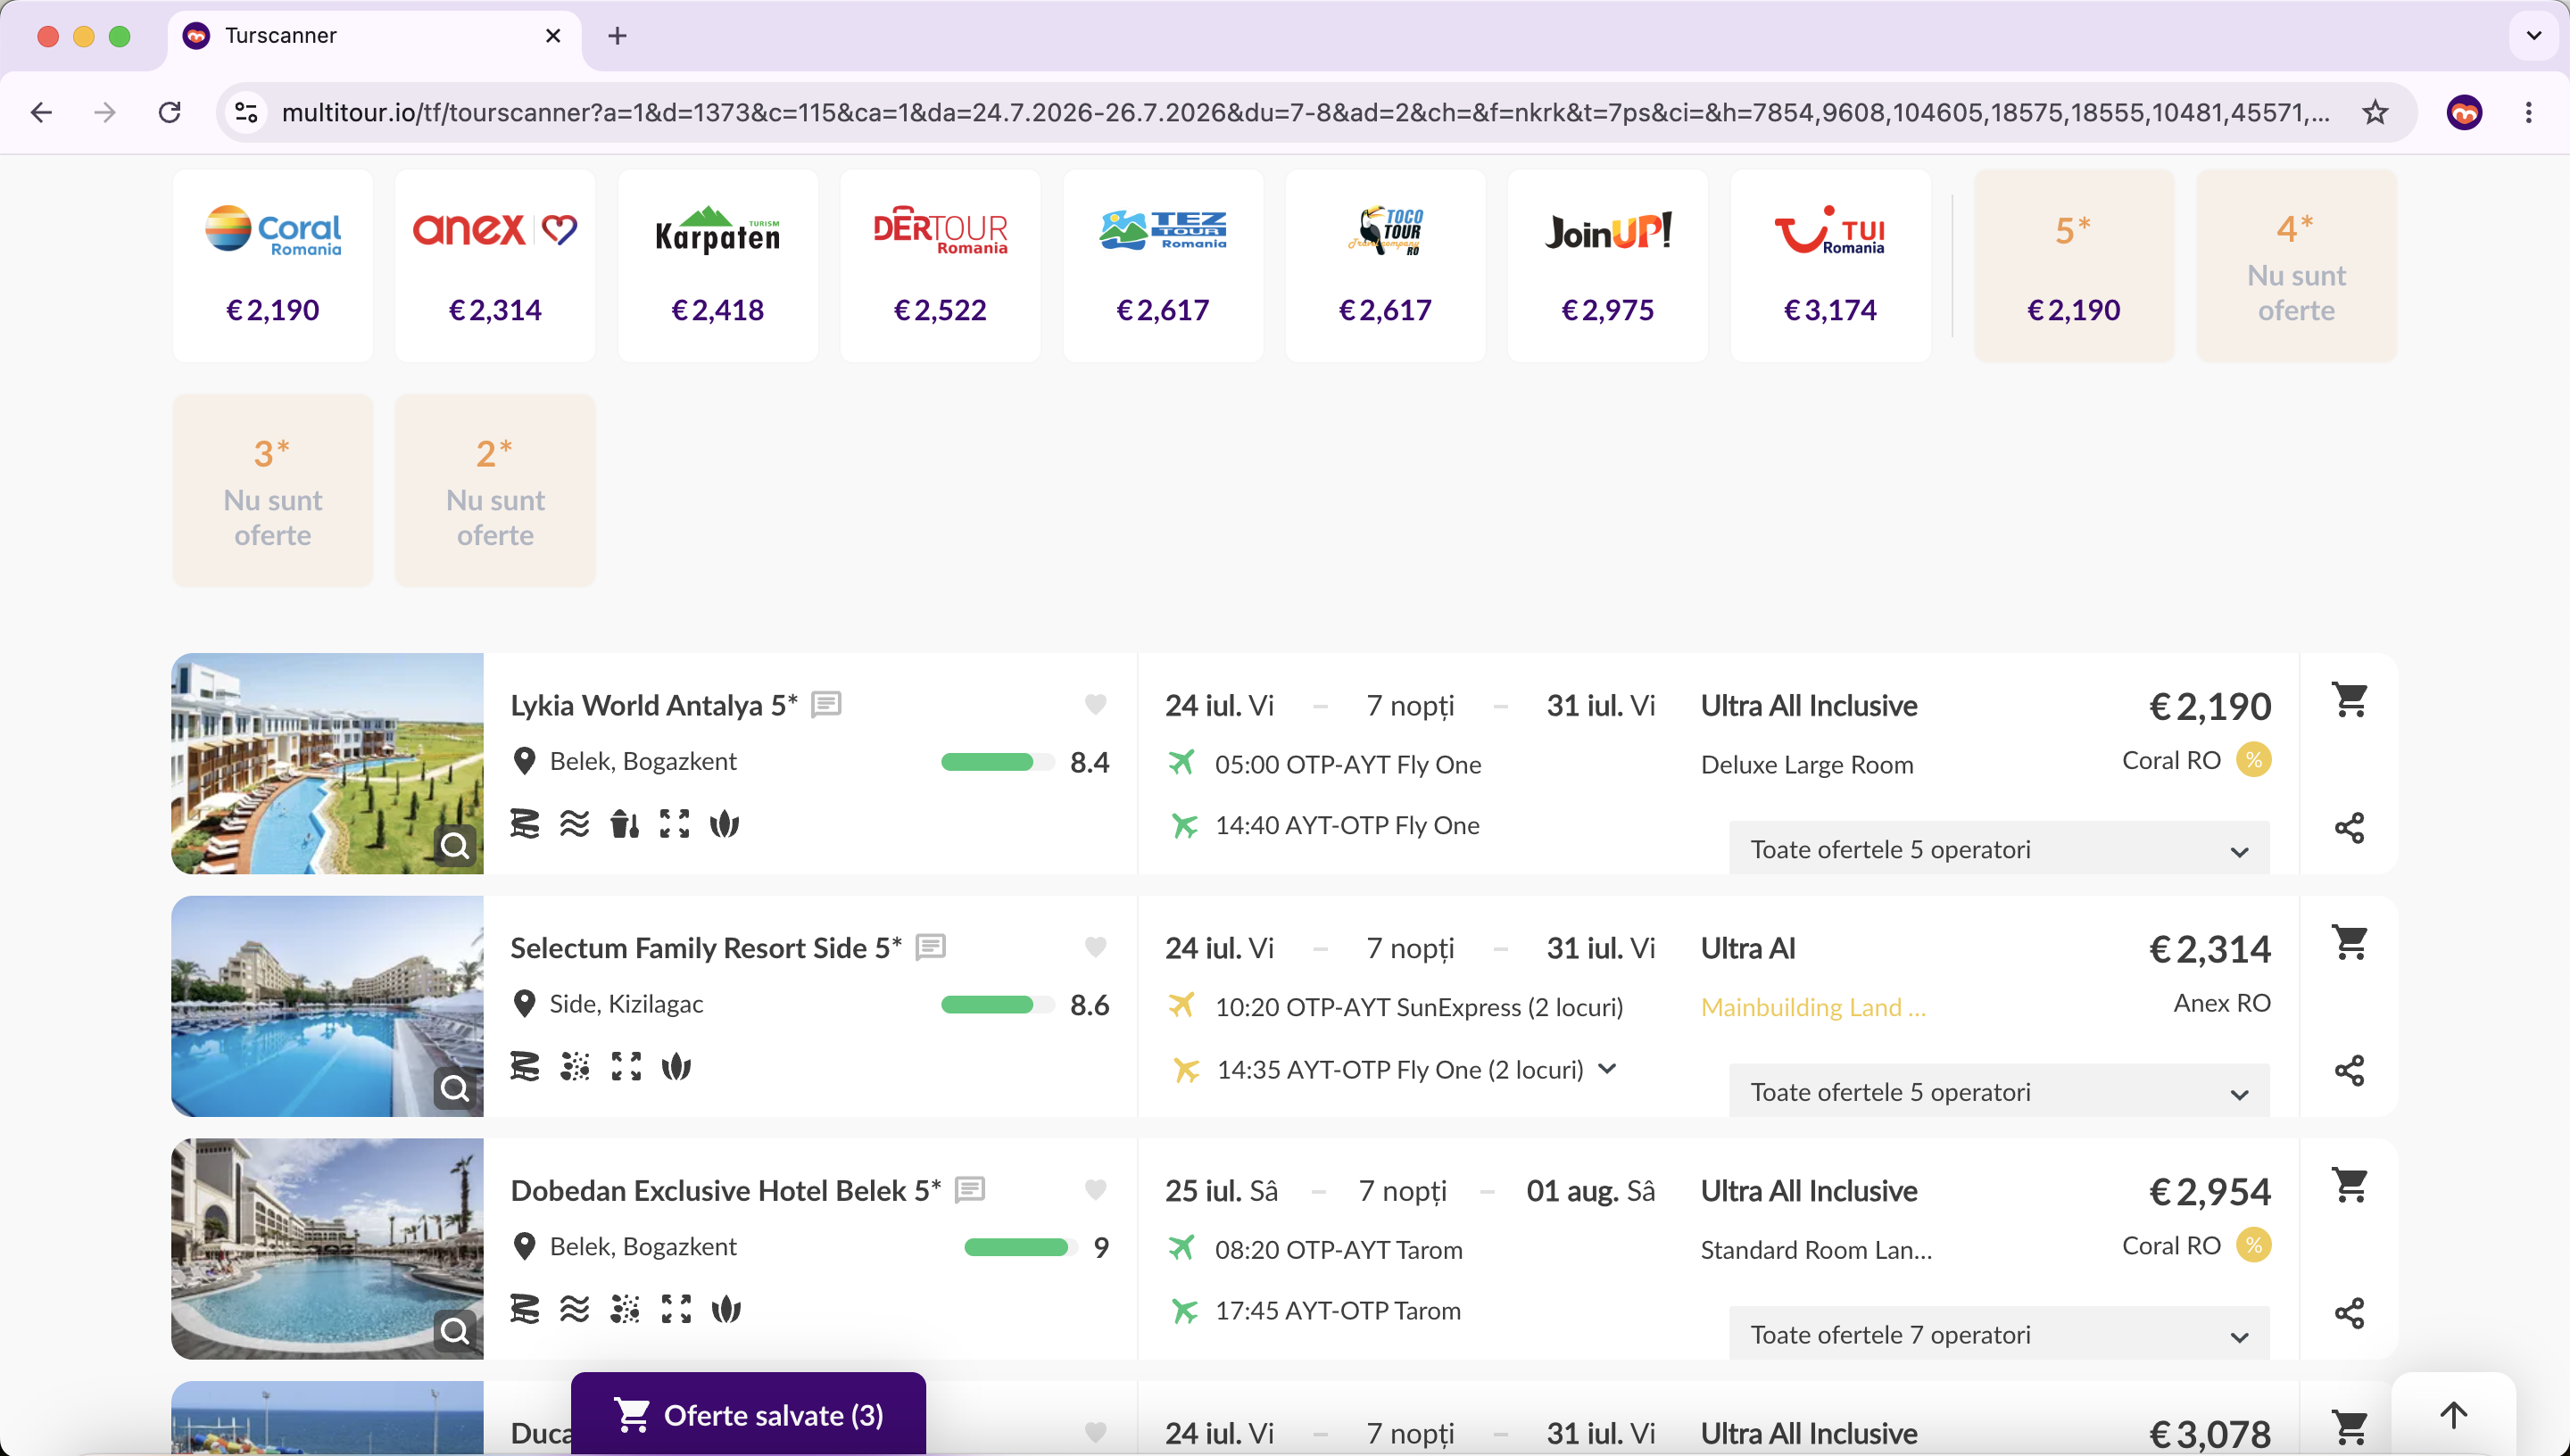Add Selectum Family Resort offer to cart
This screenshot has height=1456, width=2570.
2349,942
